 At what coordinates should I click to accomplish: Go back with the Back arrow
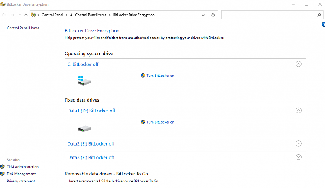point(4,15)
